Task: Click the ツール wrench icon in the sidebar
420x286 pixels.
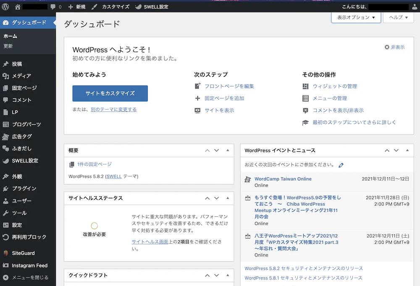Action: [5, 213]
